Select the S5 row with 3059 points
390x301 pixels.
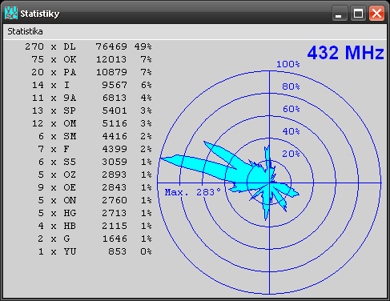pyautogui.click(x=94, y=162)
